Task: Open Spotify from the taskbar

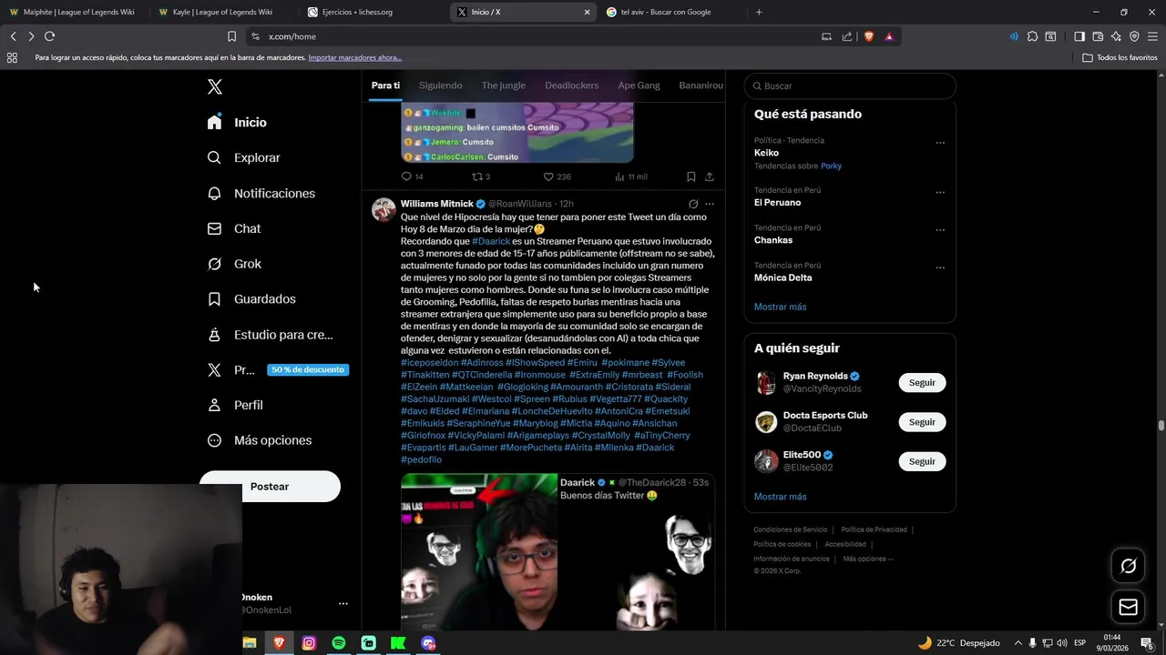Action: (x=339, y=643)
